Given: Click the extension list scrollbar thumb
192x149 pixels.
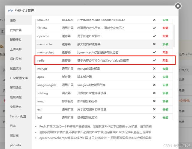Looking at the screenshot, I should (x=174, y=36).
